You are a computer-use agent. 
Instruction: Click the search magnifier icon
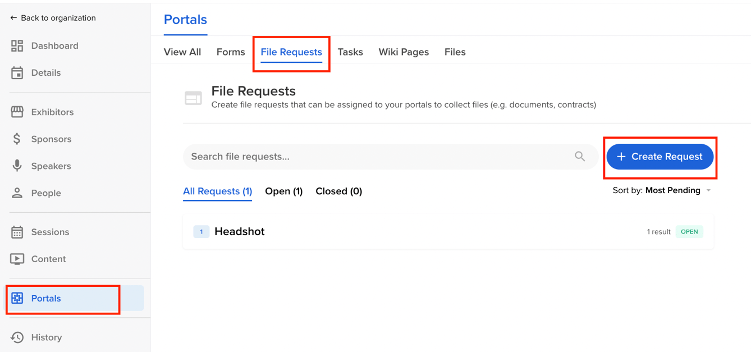point(580,157)
